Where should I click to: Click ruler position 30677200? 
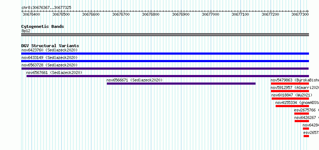pyautogui.click(x=270, y=14)
